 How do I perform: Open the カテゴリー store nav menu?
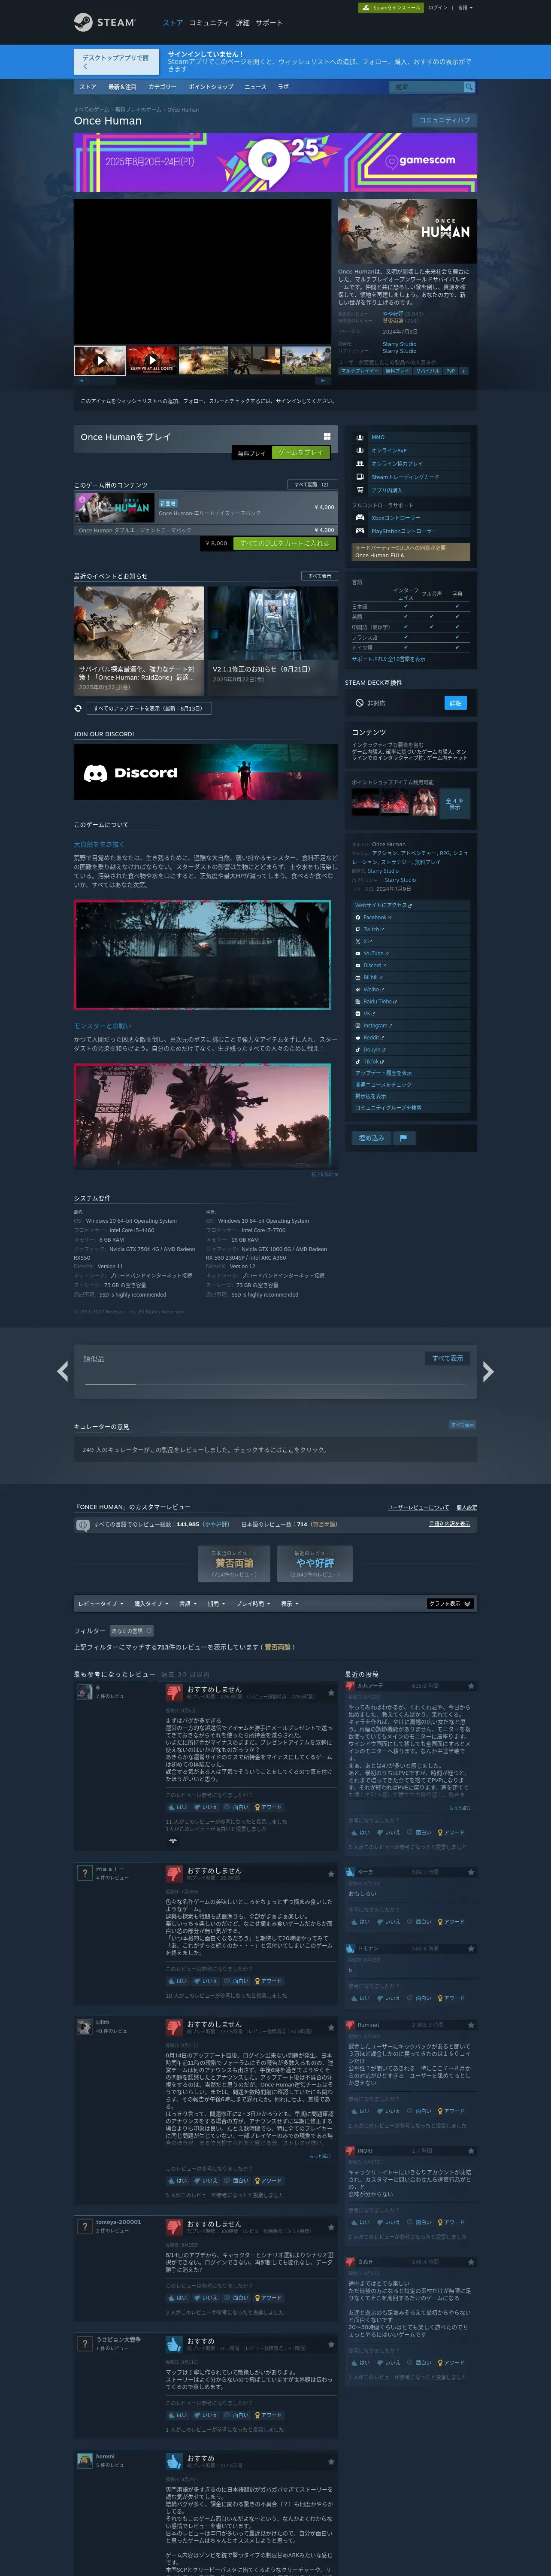point(162,87)
